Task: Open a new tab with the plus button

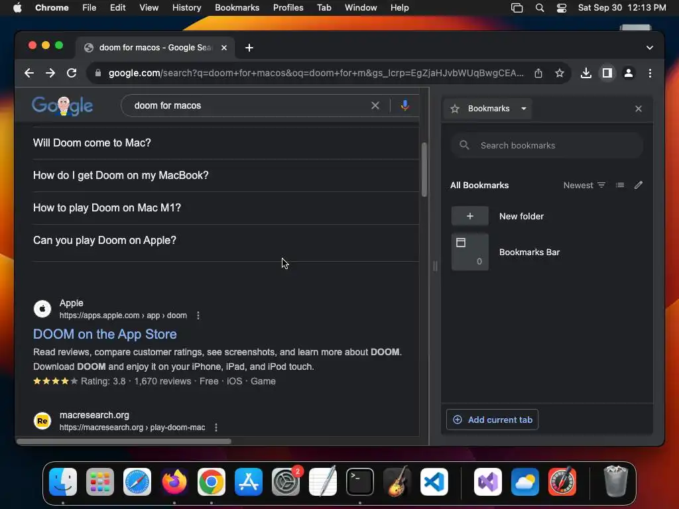Action: click(249, 48)
